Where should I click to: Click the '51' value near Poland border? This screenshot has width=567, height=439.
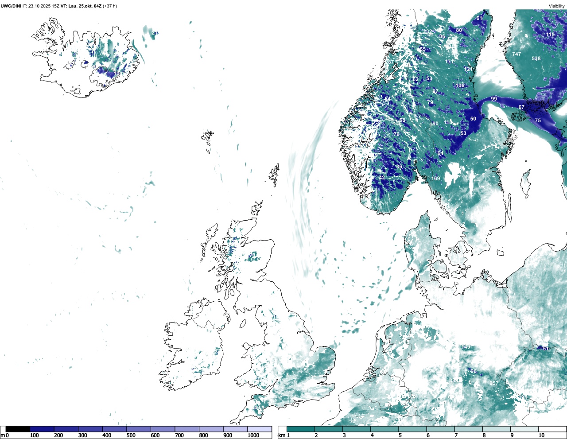[x=546, y=349]
